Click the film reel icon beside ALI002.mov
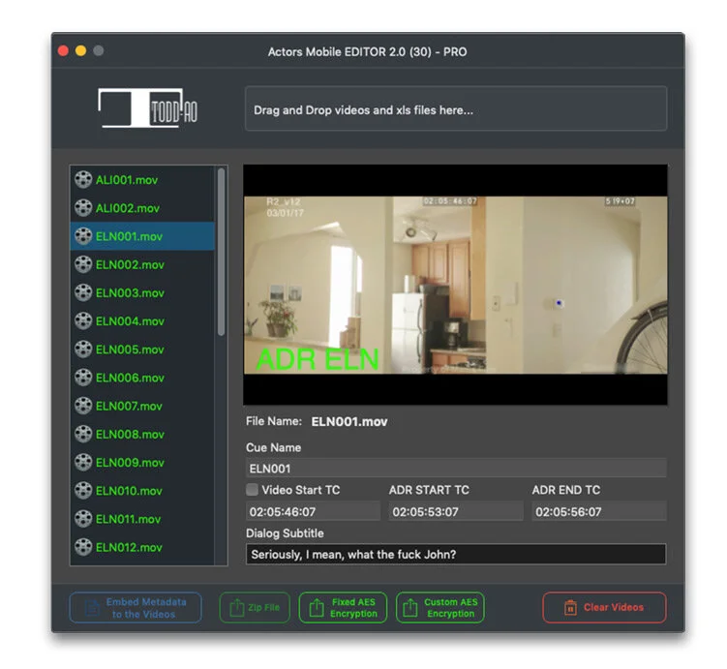This screenshot has width=727, height=669. point(83,208)
